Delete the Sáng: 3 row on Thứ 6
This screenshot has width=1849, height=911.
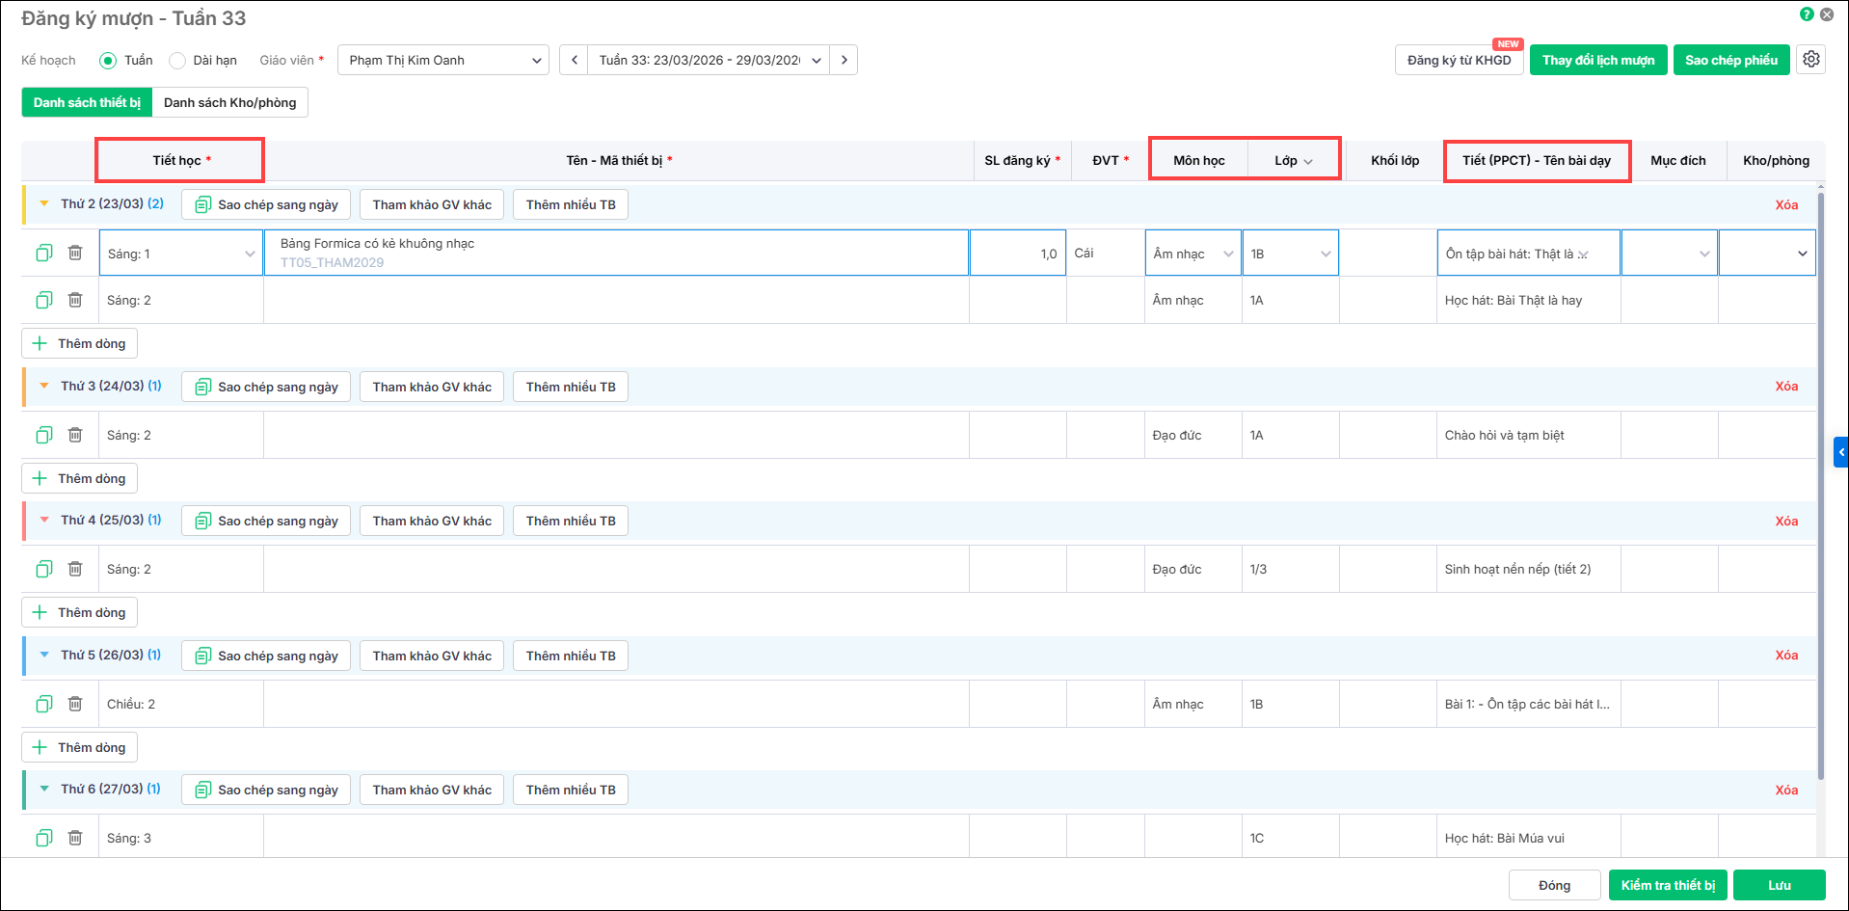(x=75, y=838)
